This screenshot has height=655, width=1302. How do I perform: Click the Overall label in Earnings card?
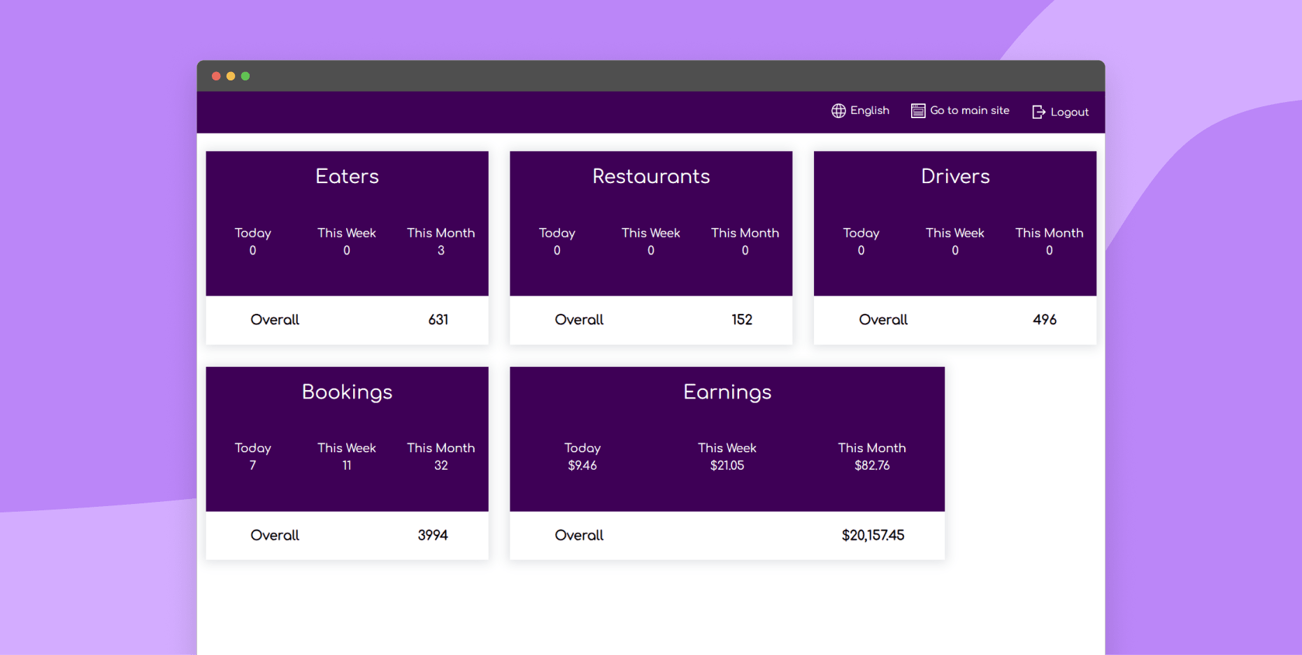point(579,535)
